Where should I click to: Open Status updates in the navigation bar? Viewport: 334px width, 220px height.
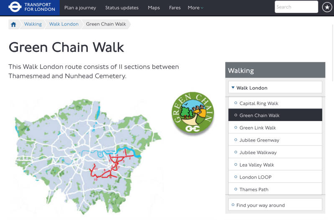pos(122,8)
